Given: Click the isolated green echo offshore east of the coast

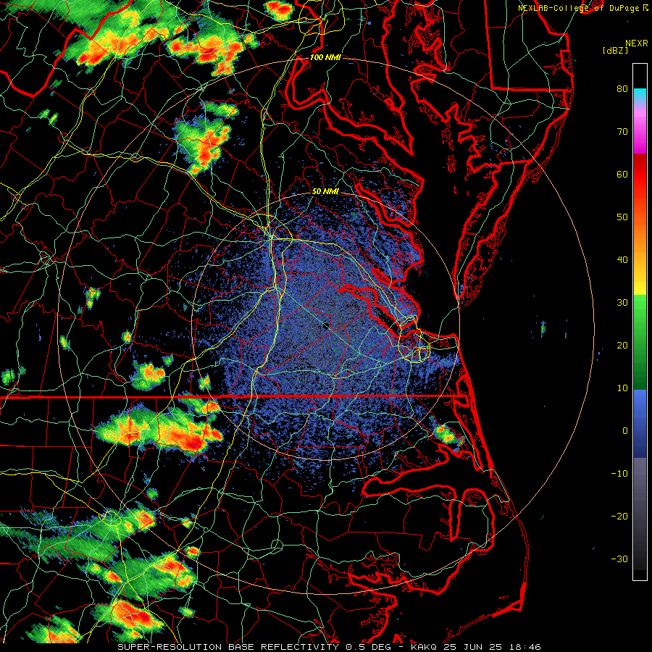Looking at the screenshot, I should (x=543, y=329).
